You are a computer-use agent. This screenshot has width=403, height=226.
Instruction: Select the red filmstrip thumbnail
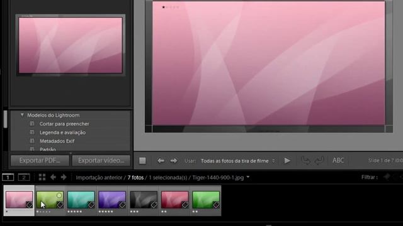tap(174, 200)
